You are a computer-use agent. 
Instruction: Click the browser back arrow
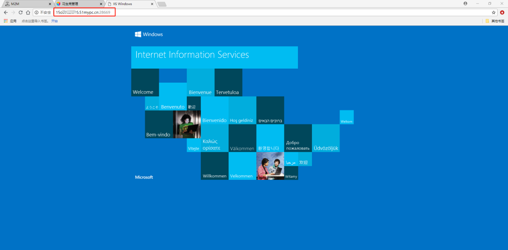[x=6, y=12]
